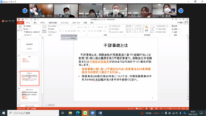Click the Bold formatting button

(60, 31)
